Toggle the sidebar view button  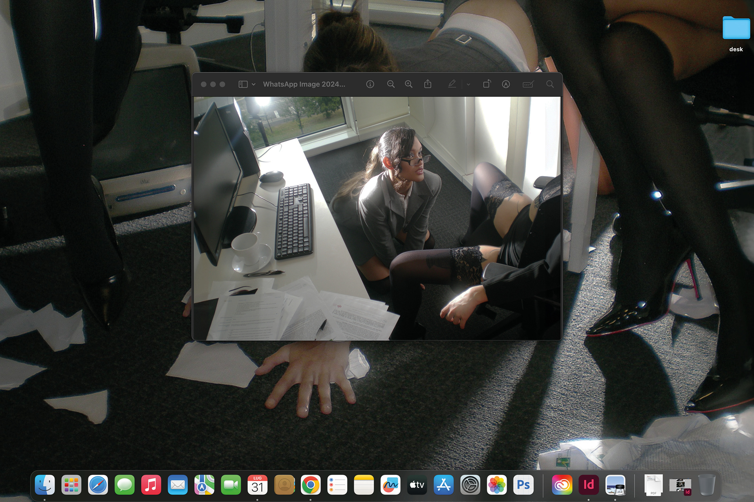point(243,84)
